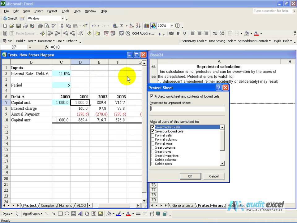This screenshot has width=297, height=223.
Task: Open a file with the Open folder icon
Action: [11, 26]
